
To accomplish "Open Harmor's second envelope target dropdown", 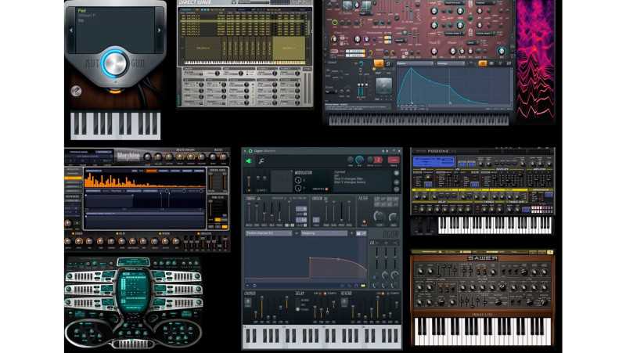I will (453, 63).
